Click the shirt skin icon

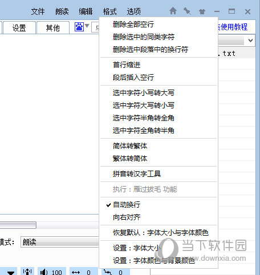click(202, 12)
